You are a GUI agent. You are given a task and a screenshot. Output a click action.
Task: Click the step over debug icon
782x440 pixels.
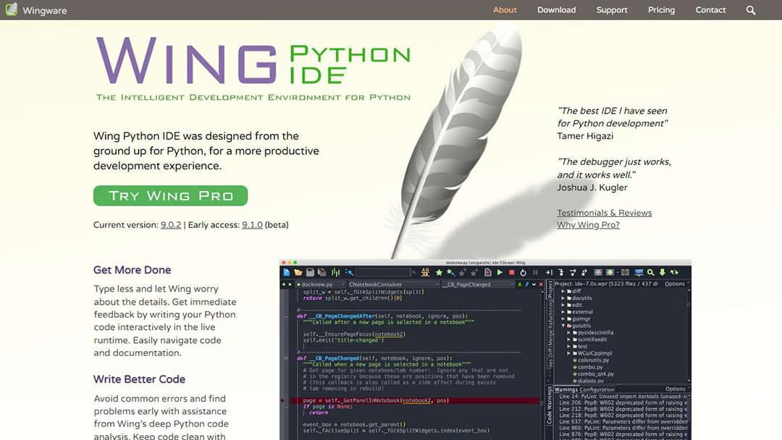(573, 273)
